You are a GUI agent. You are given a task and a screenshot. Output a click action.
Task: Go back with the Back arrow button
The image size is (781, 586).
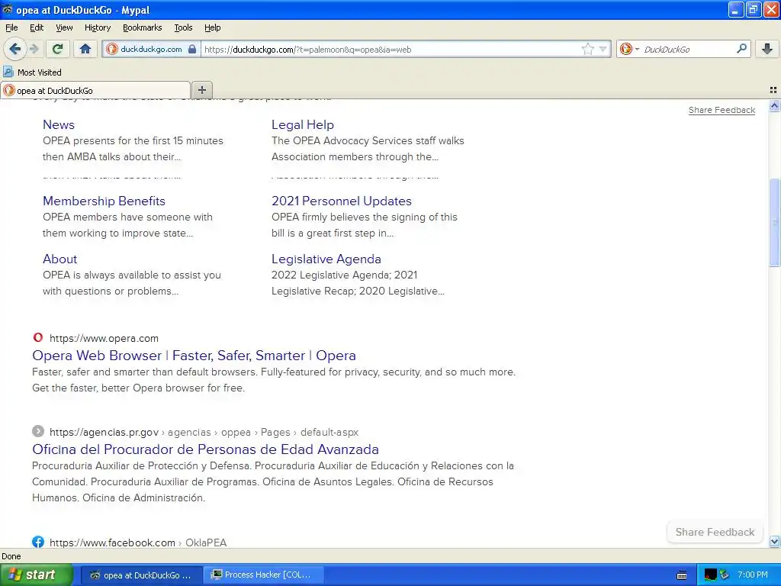point(15,49)
